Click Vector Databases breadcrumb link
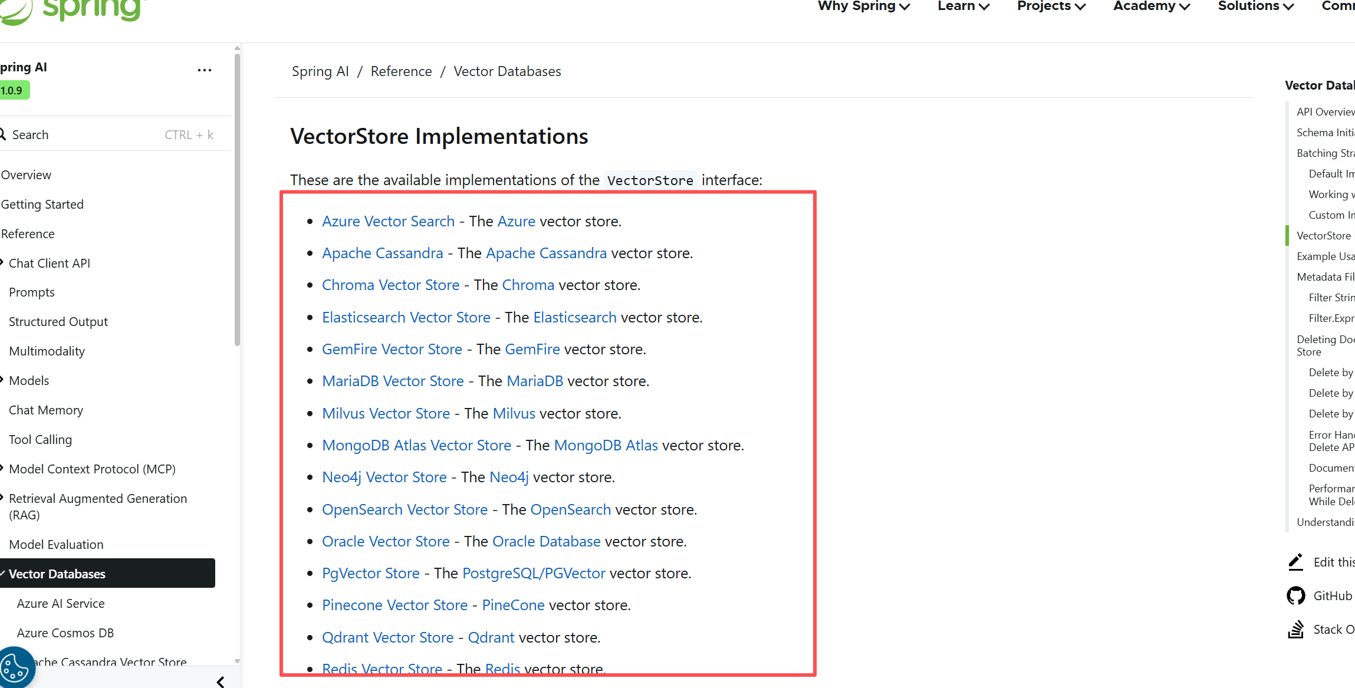Image resolution: width=1355 pixels, height=688 pixels. [x=507, y=71]
